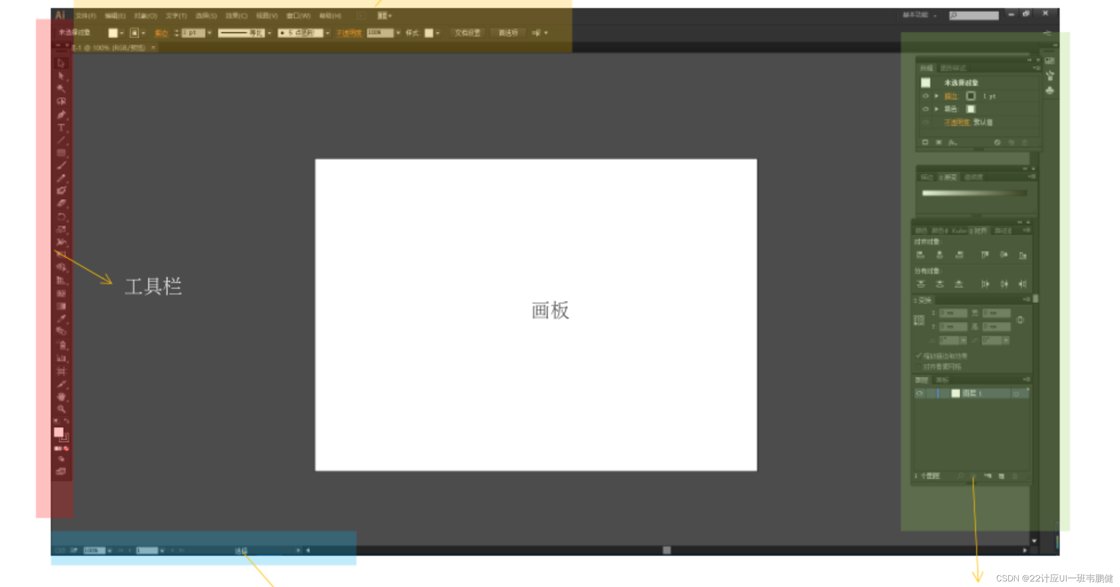This screenshot has width=1120, height=587.
Task: Click horizontal align left icon in Align panel
Action: click(x=920, y=255)
